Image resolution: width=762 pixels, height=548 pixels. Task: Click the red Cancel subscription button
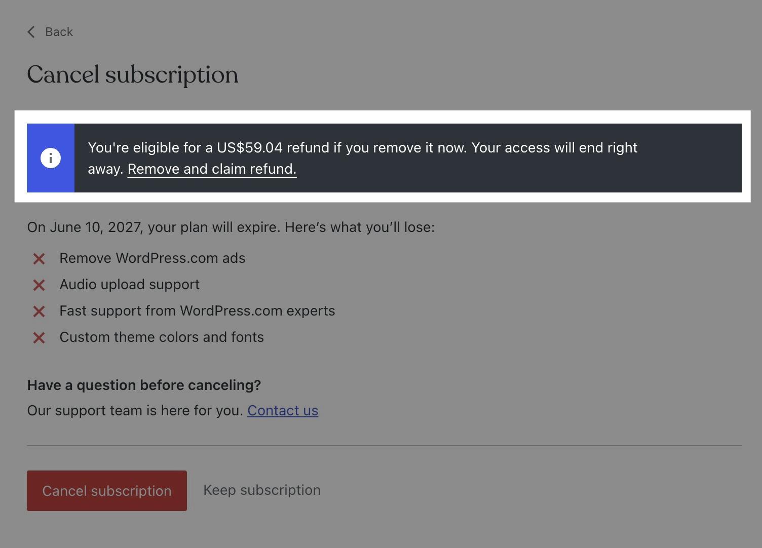coord(107,491)
